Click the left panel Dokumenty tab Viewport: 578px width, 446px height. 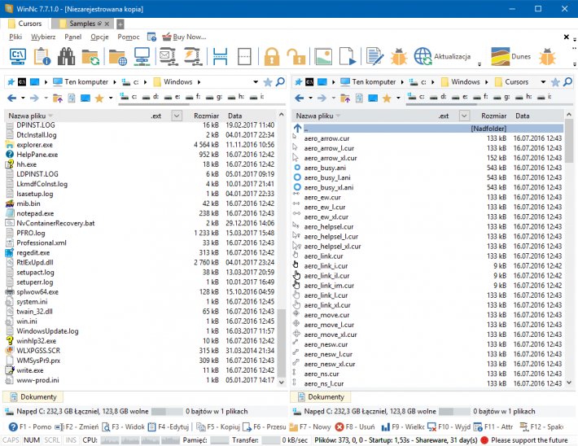point(33,397)
